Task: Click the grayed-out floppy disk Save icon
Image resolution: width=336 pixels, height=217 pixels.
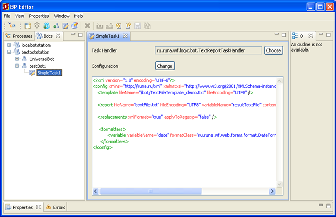Action: point(138,25)
